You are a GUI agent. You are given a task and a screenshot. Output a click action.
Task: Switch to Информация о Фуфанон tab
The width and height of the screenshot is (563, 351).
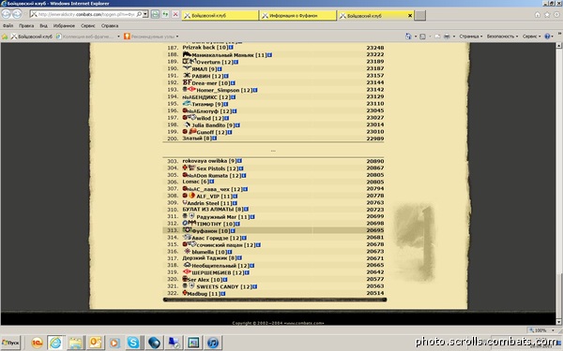click(x=298, y=15)
